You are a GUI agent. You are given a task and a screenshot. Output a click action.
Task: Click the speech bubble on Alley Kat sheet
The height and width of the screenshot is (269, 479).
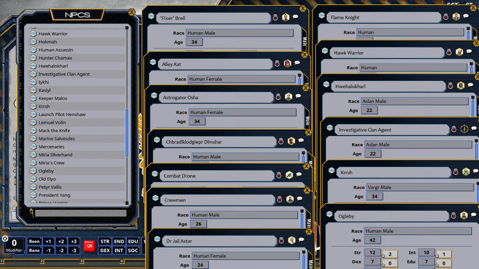[x=297, y=63]
